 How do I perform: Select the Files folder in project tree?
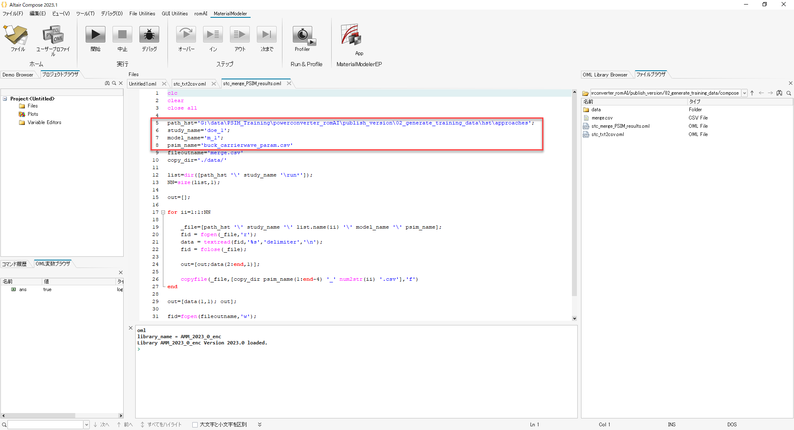pyautogui.click(x=33, y=106)
